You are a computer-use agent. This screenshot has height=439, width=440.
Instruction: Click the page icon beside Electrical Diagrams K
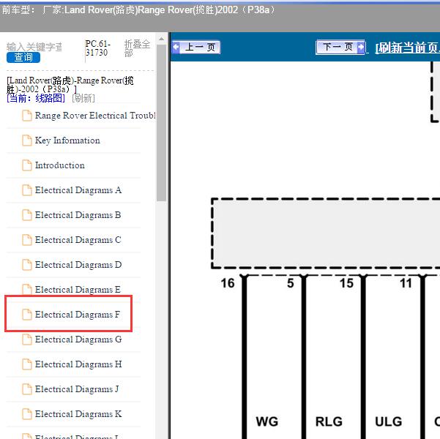coord(27,414)
